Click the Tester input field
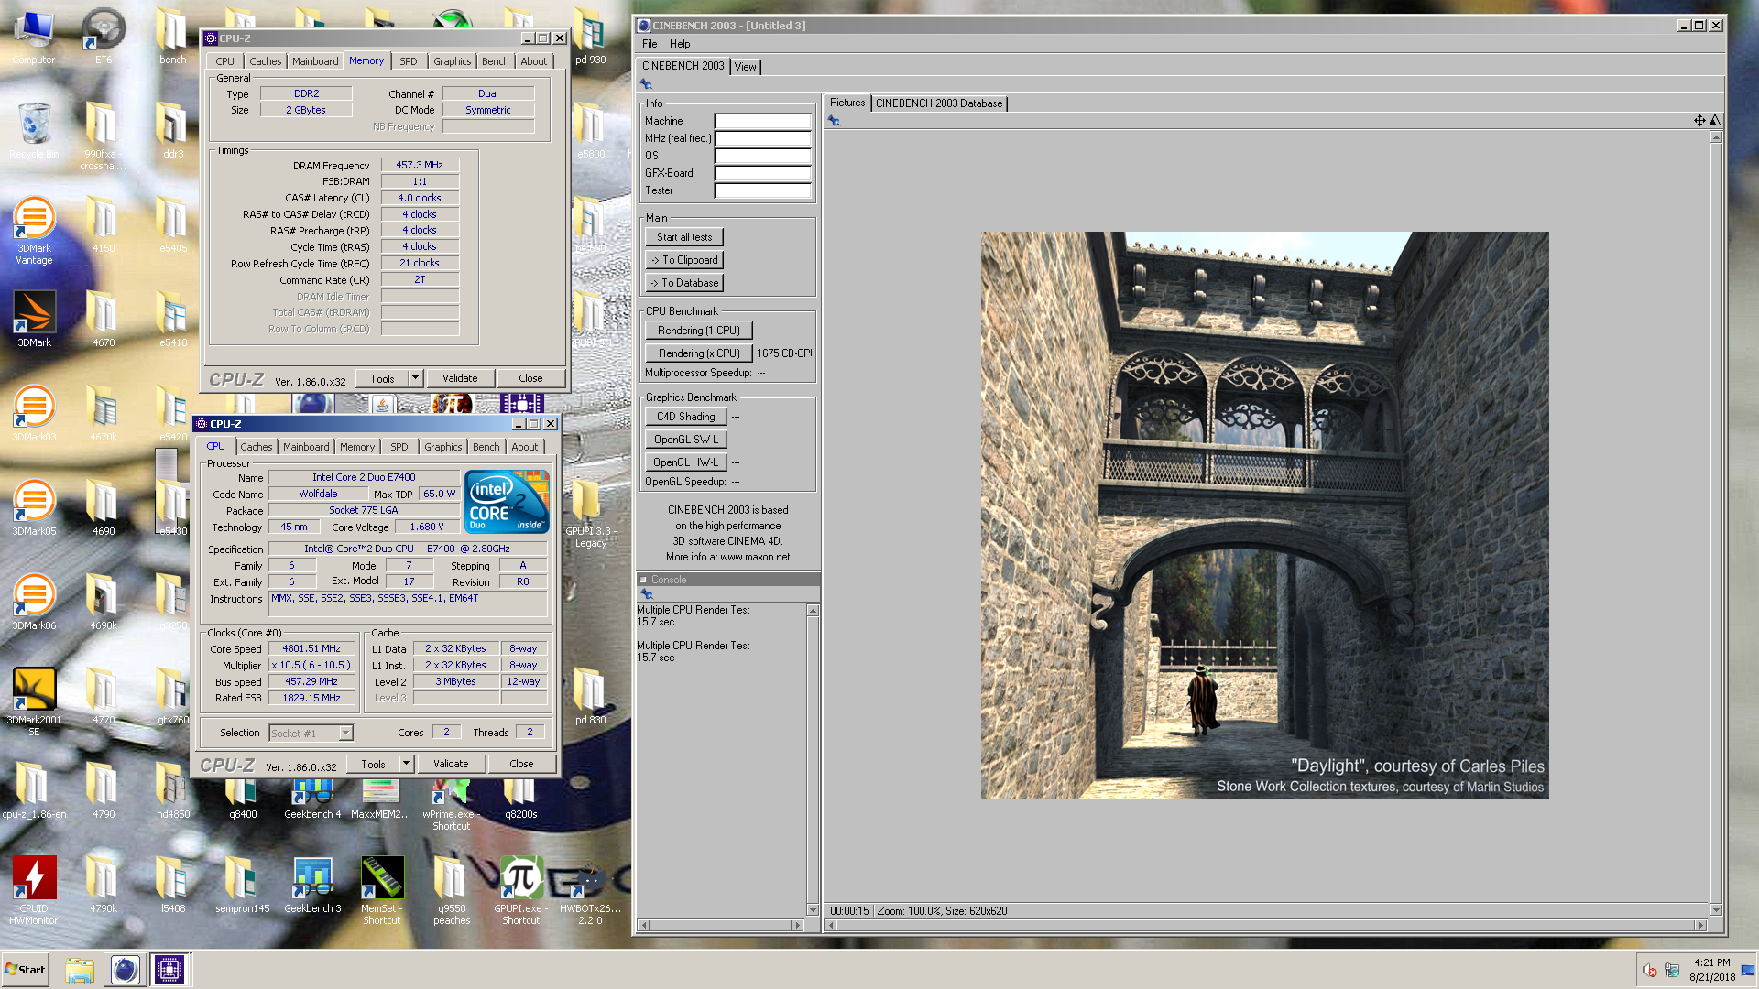1759x989 pixels. click(762, 190)
